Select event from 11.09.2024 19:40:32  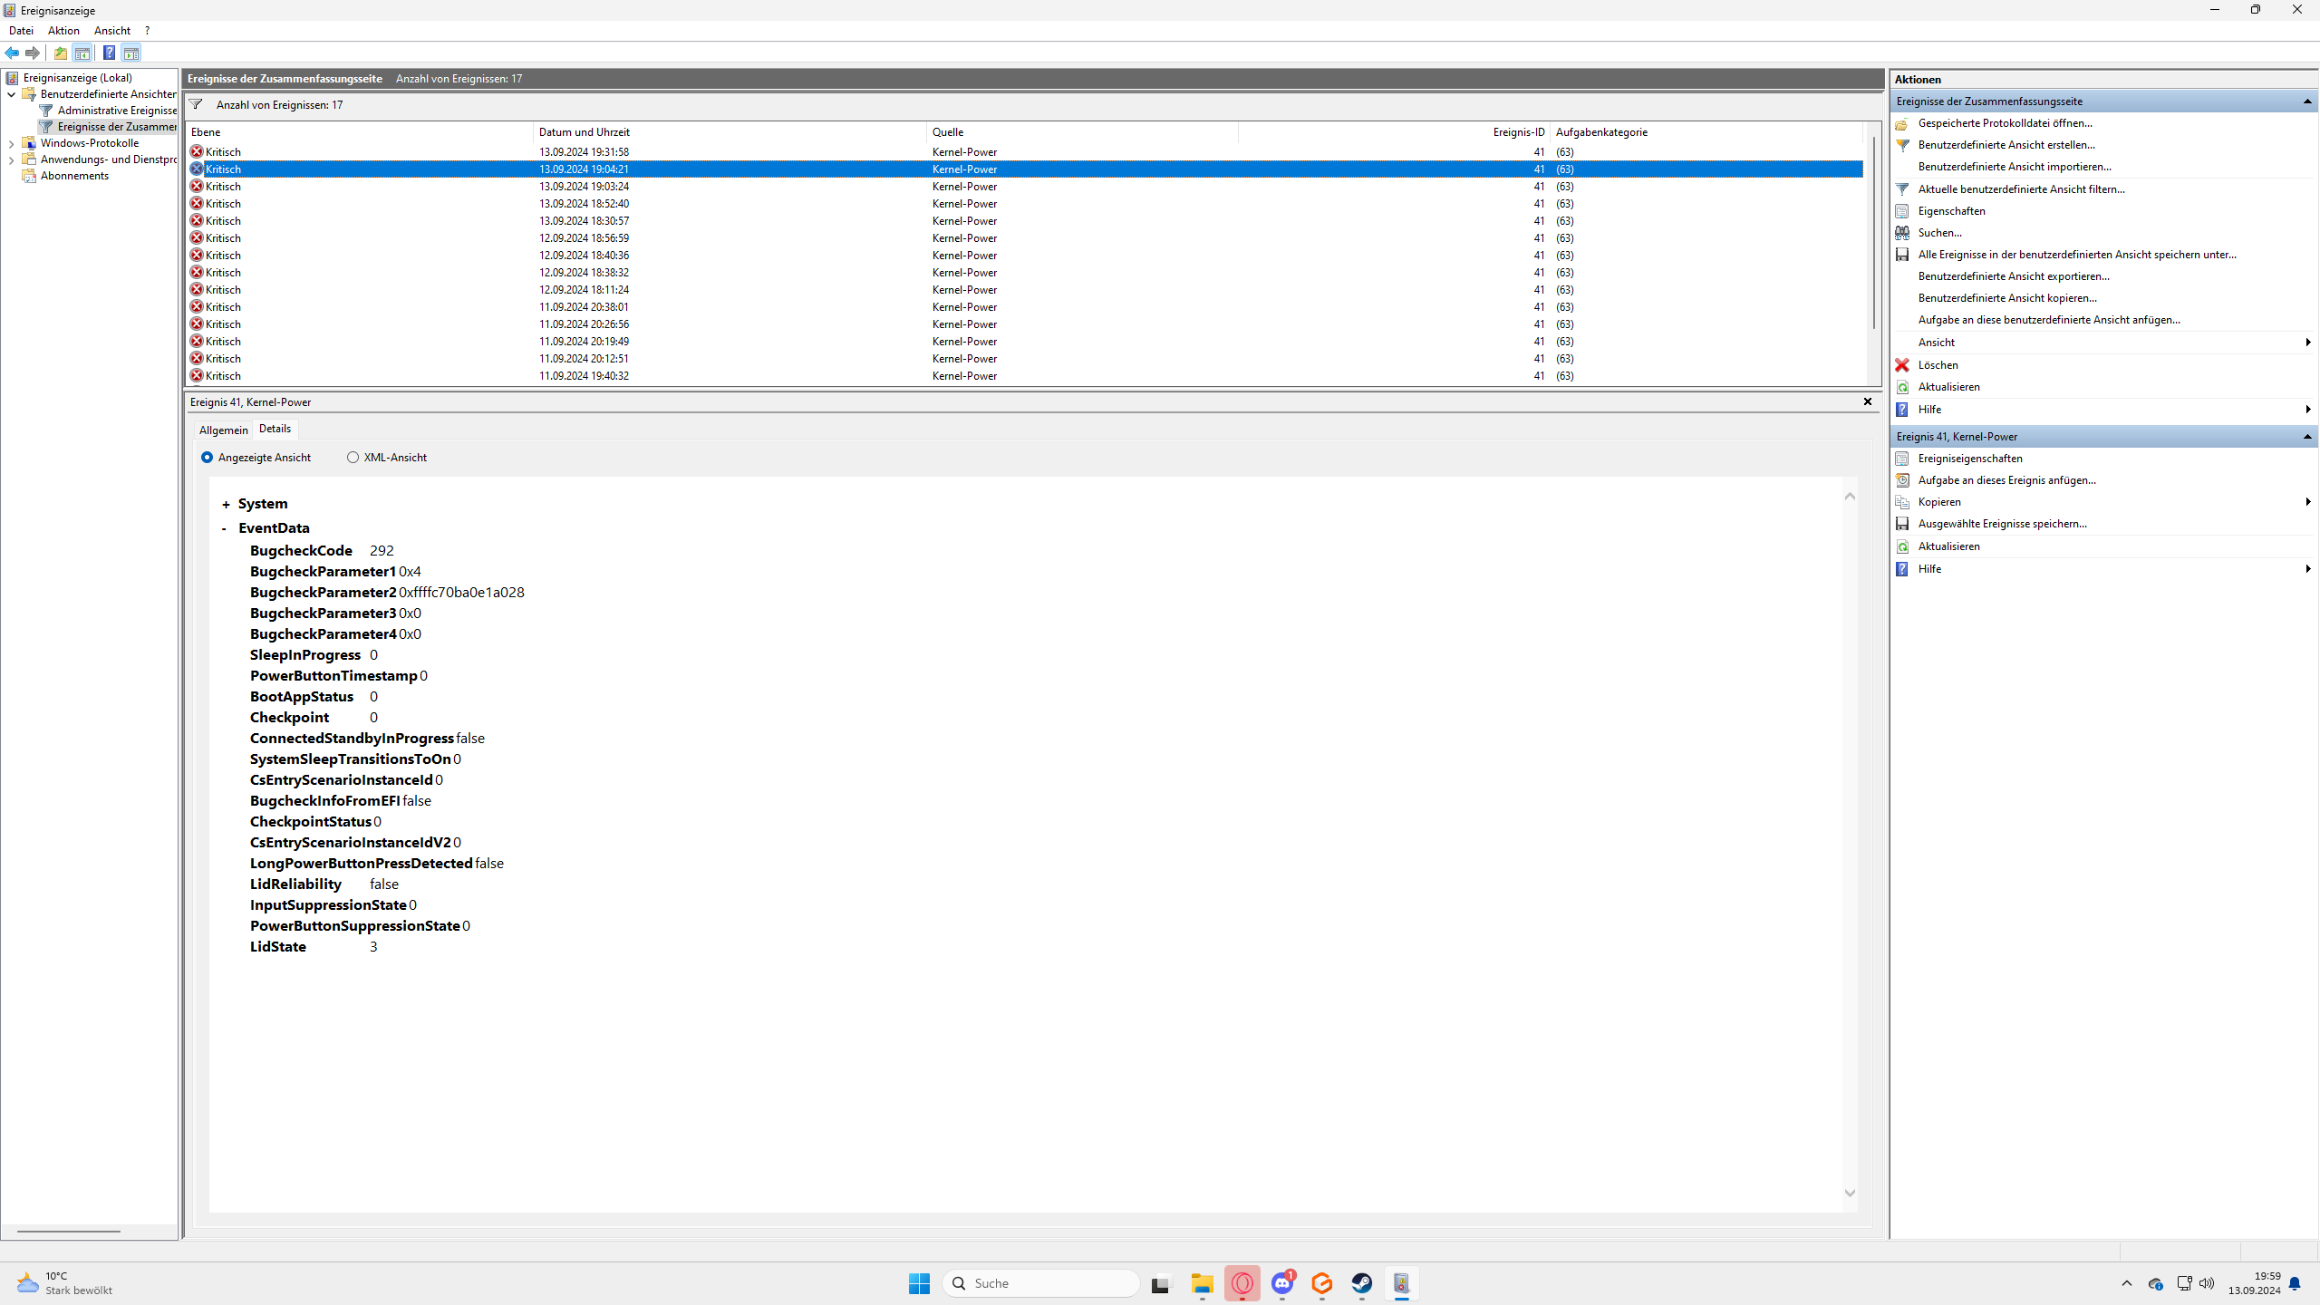tap(1025, 376)
